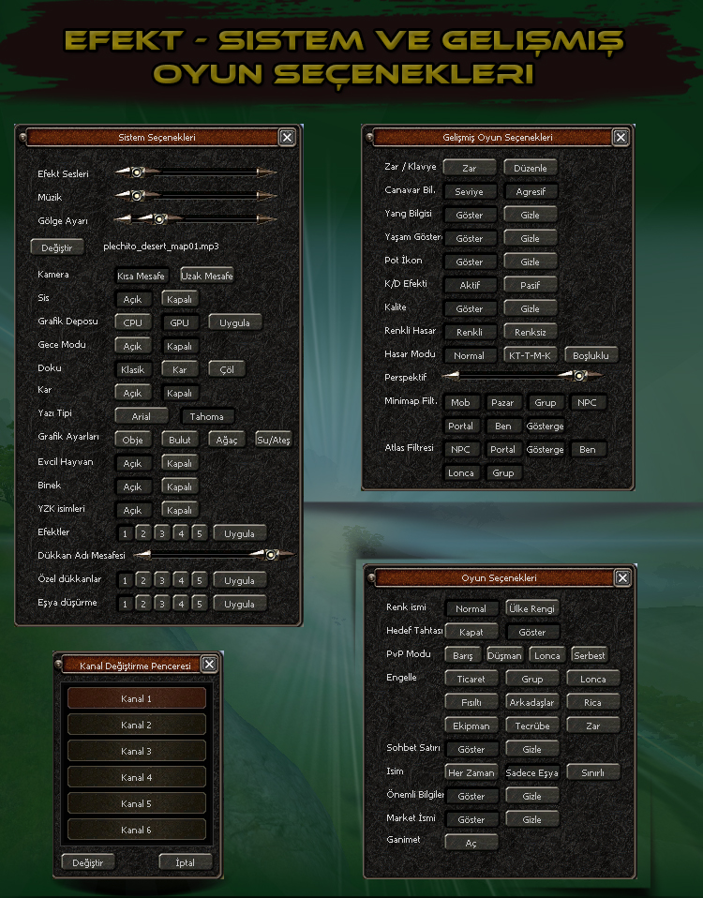Switch font to Tahoma

tap(207, 416)
